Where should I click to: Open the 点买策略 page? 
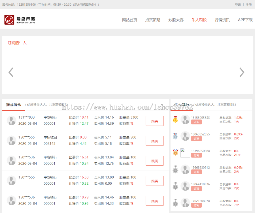[x=153, y=20]
